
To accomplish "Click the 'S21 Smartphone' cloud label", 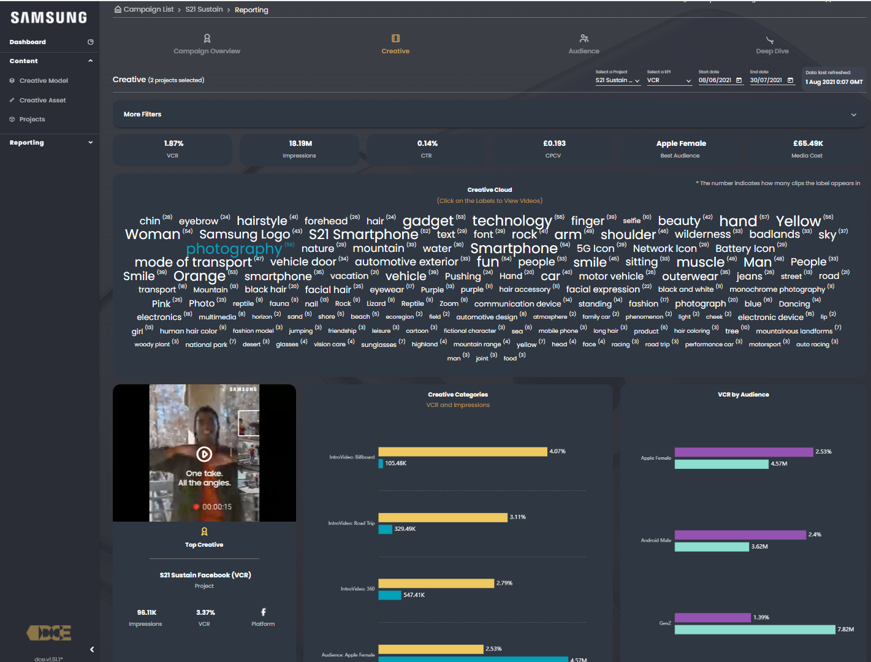I will tap(363, 234).
